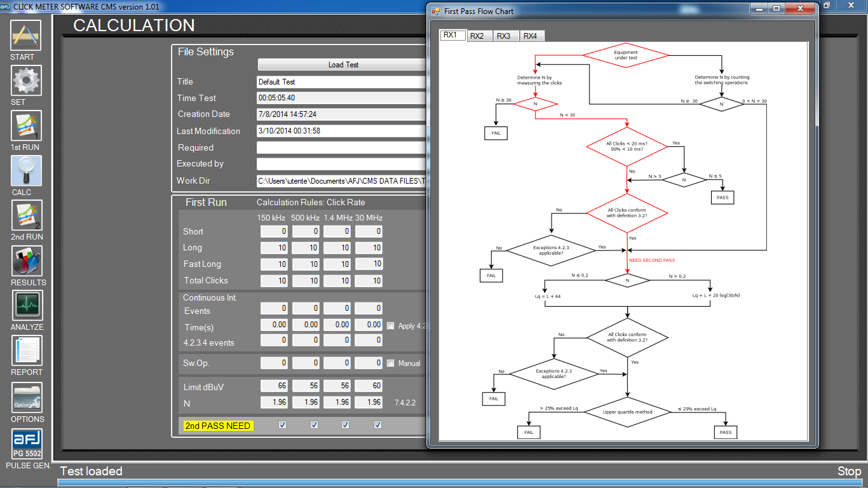
Task: Uncheck 2nd pass checkbox for 150 kHz
Action: (x=282, y=425)
